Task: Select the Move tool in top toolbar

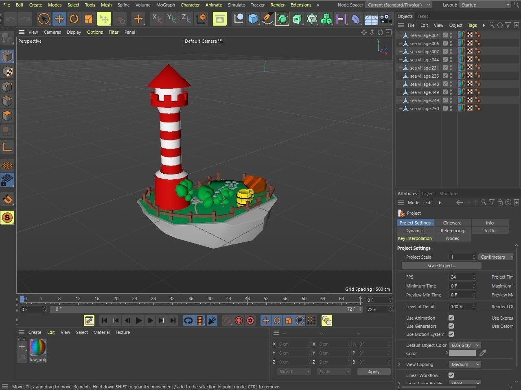Action: point(59,19)
